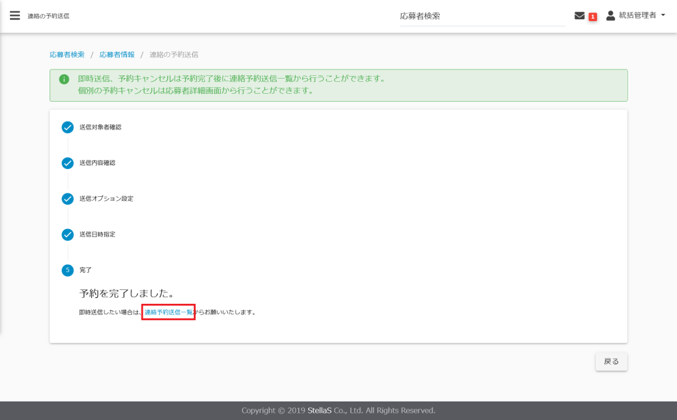Click the green info alert icon

pos(64,79)
